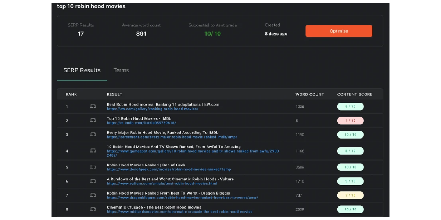Viewport: 441px width, 220px height.
Task: Click the device icon in rank 1 row
Action: tap(93, 106)
